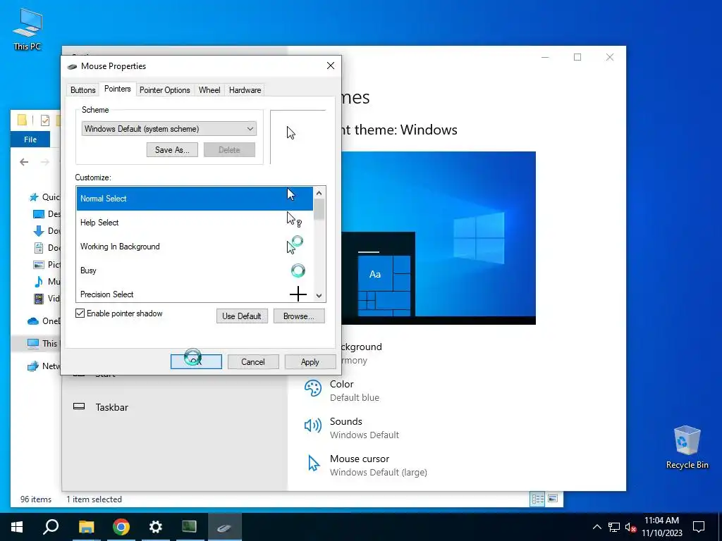Apply the pointer settings
Image resolution: width=722 pixels, height=541 pixels.
pyautogui.click(x=310, y=362)
